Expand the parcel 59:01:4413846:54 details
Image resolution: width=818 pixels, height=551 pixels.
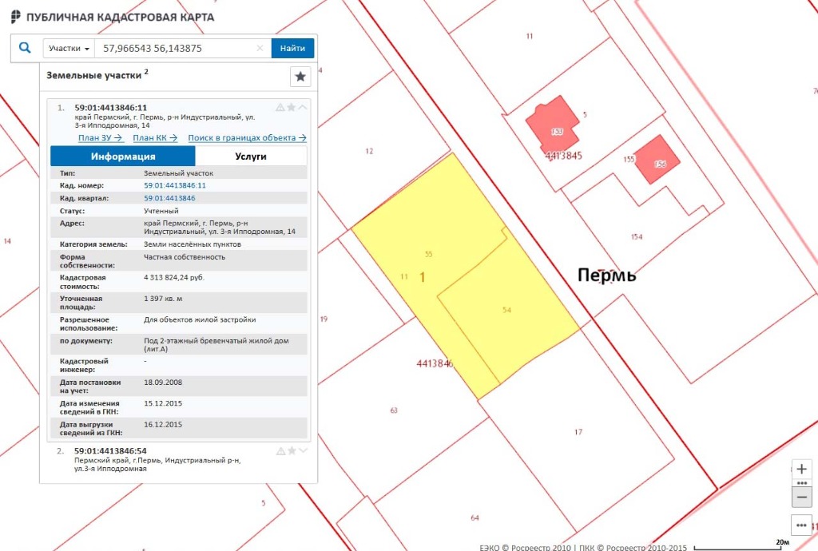(x=303, y=450)
